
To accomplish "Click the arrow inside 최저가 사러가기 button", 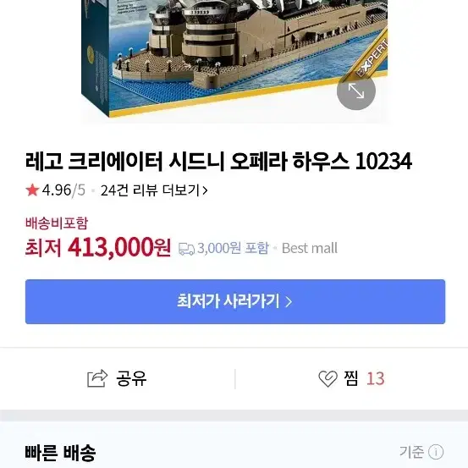I will click(x=289, y=302).
